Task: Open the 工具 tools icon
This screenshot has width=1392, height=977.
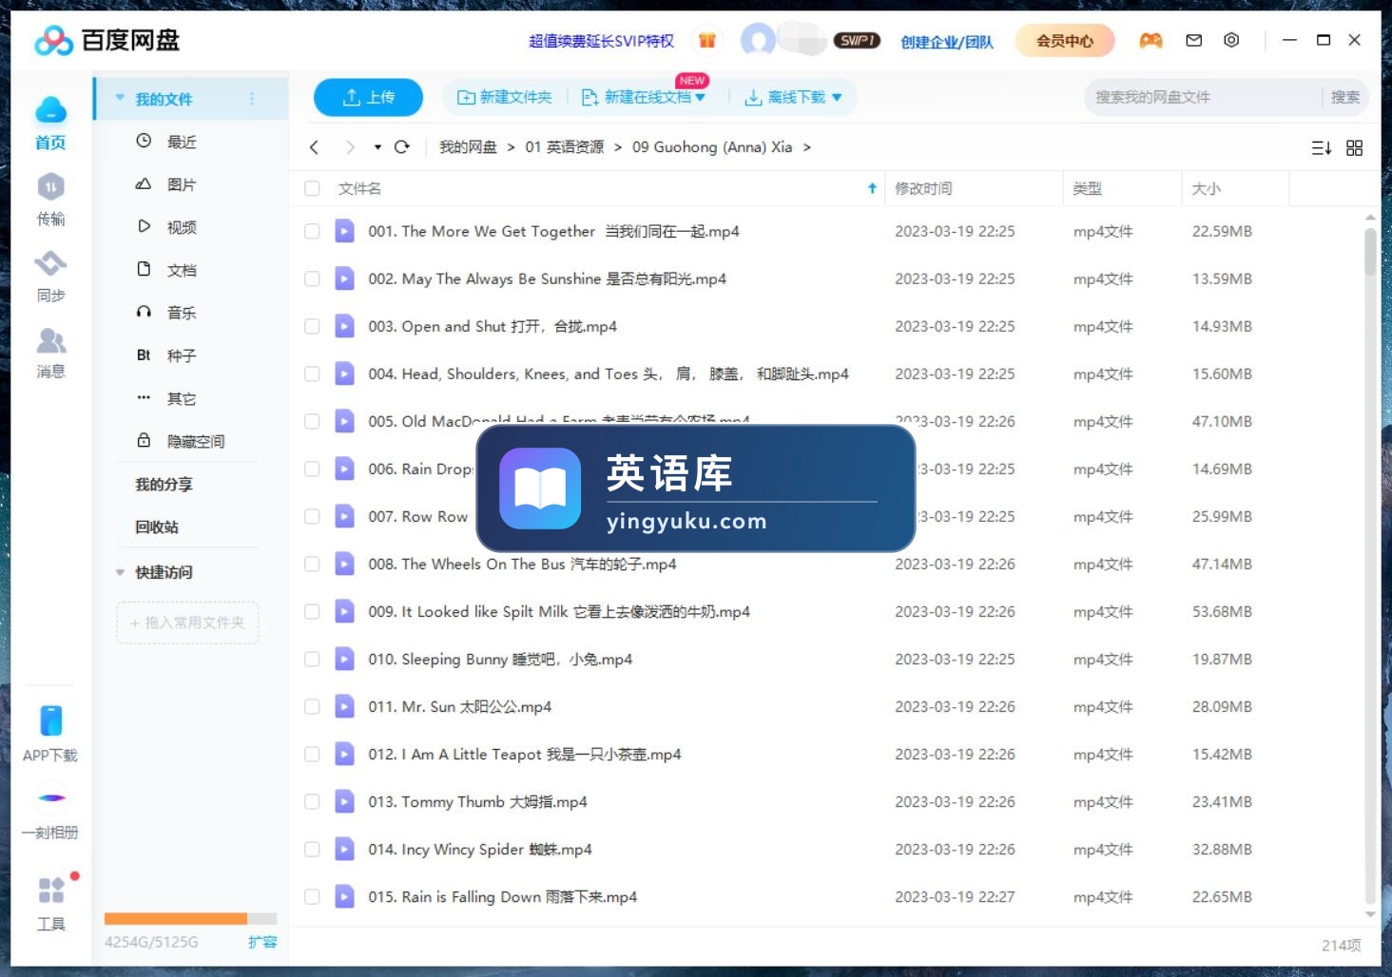Action: pos(51,891)
